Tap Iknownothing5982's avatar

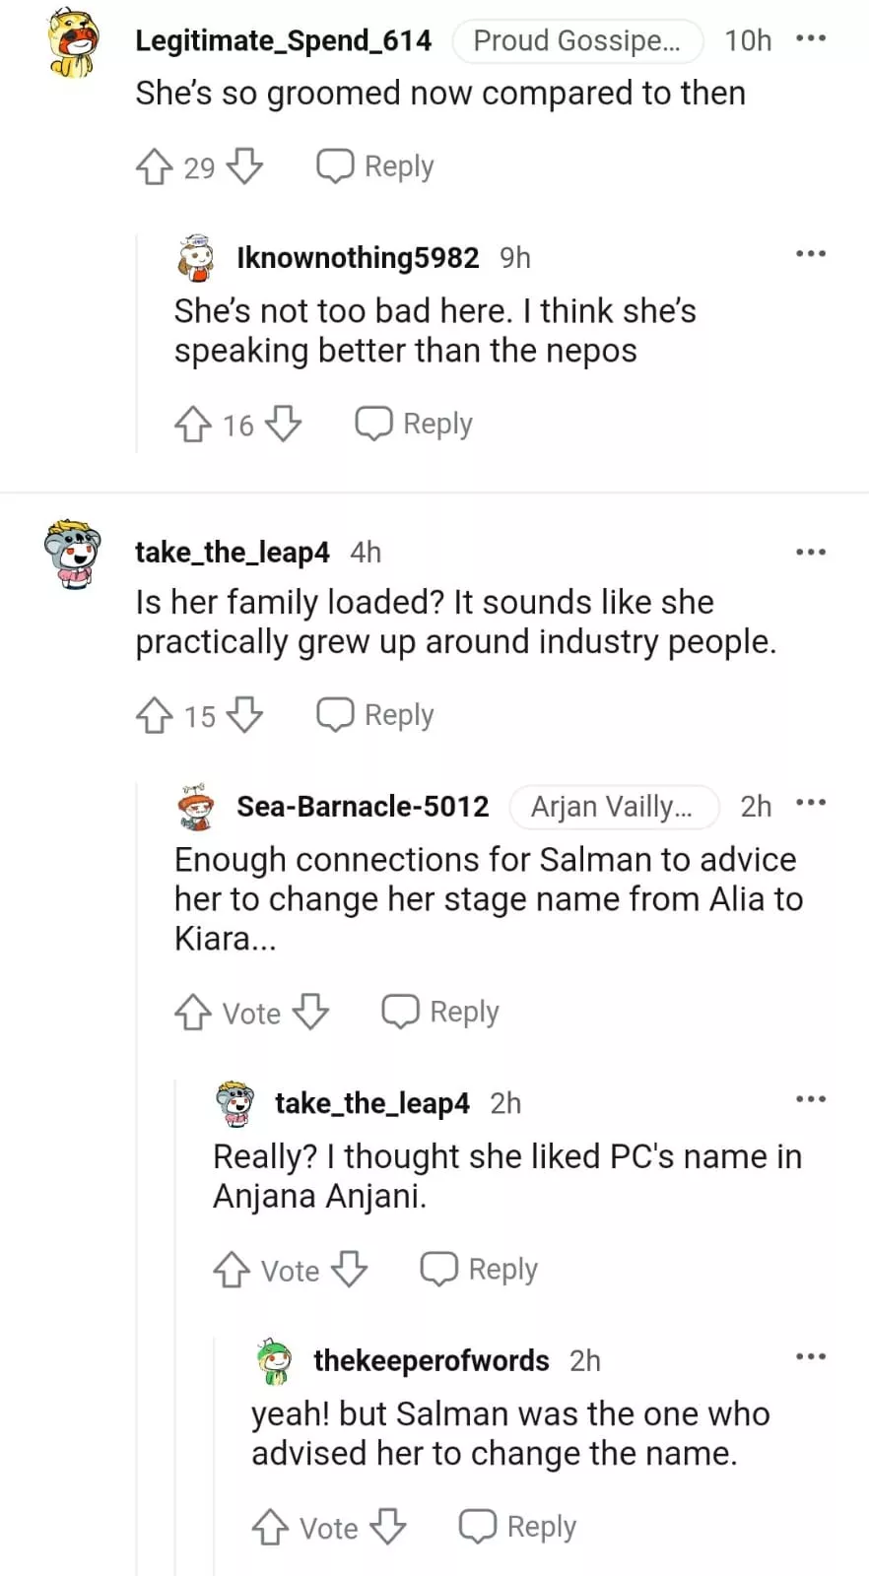point(196,258)
